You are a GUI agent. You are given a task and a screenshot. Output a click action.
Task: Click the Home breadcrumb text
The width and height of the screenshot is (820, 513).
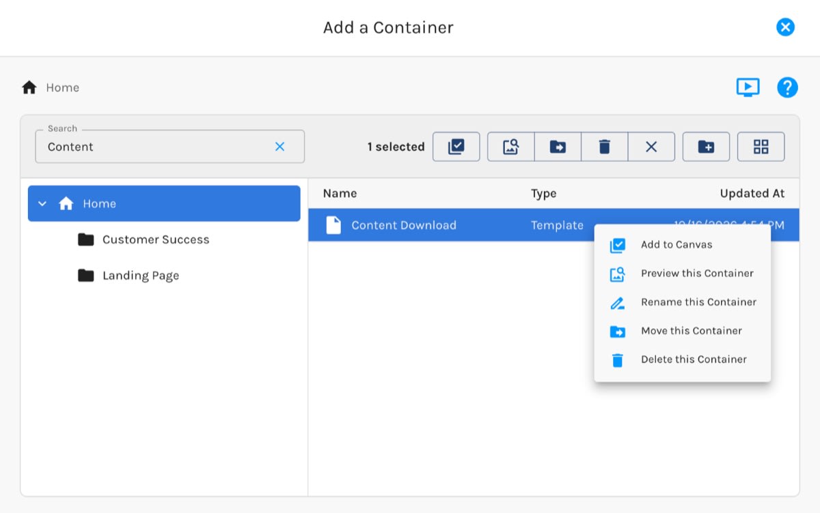click(x=62, y=87)
